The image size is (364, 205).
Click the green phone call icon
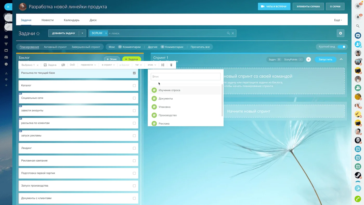[x=358, y=199]
